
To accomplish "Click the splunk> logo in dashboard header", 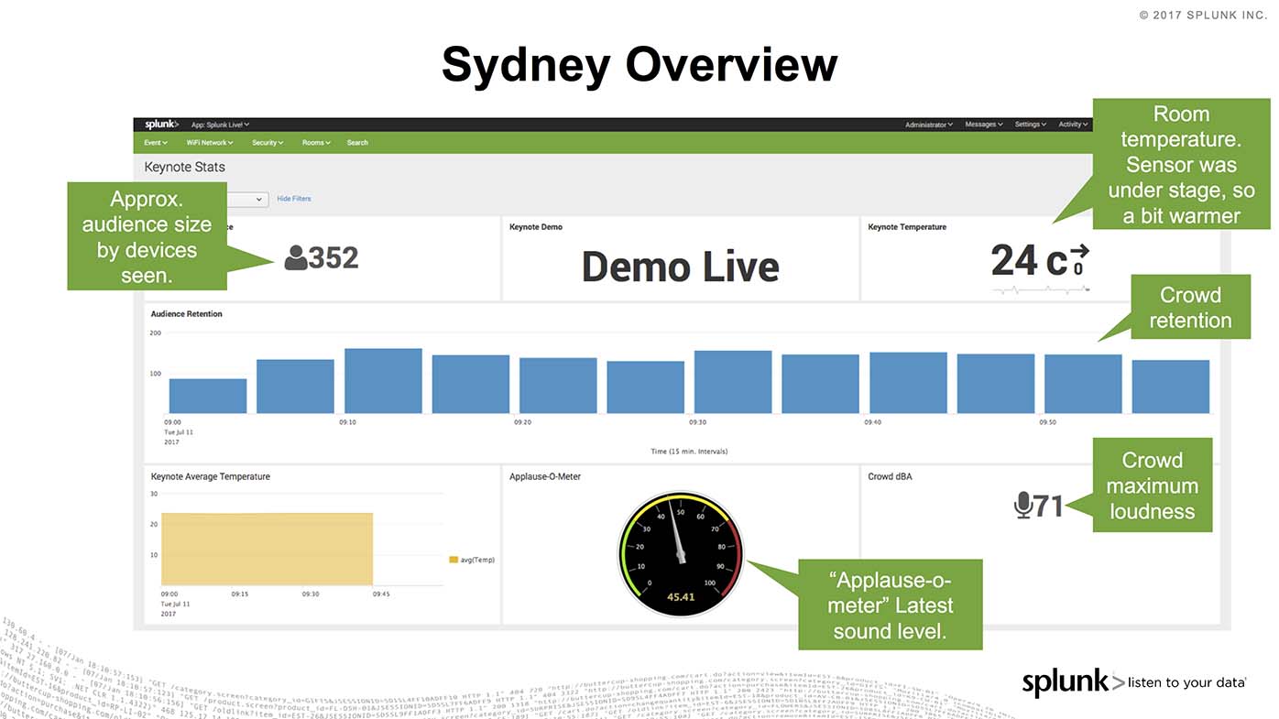I will 161,125.
